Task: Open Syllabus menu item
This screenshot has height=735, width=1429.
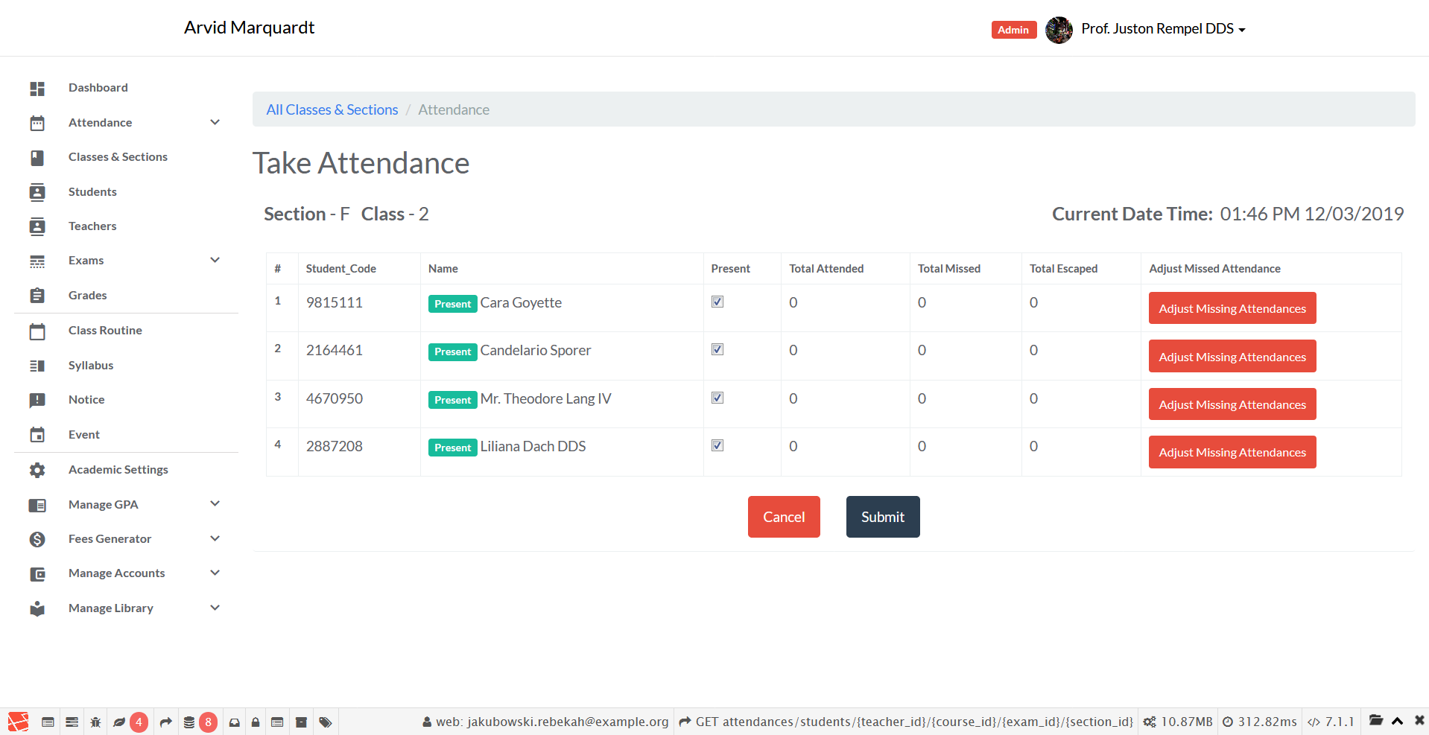Action: [91, 366]
